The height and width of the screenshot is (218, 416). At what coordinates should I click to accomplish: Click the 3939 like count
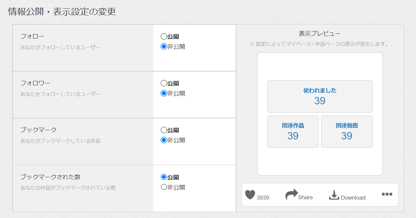pos(263,198)
